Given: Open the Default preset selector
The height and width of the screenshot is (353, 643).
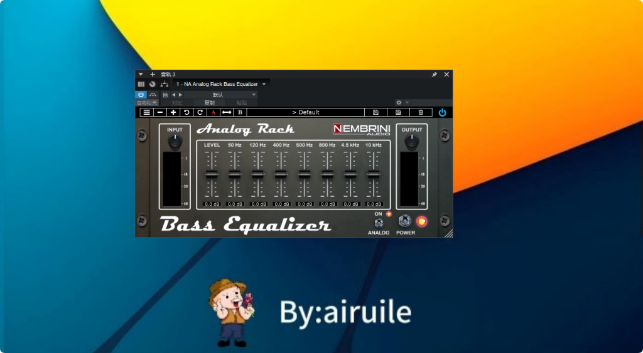Looking at the screenshot, I should [x=306, y=112].
